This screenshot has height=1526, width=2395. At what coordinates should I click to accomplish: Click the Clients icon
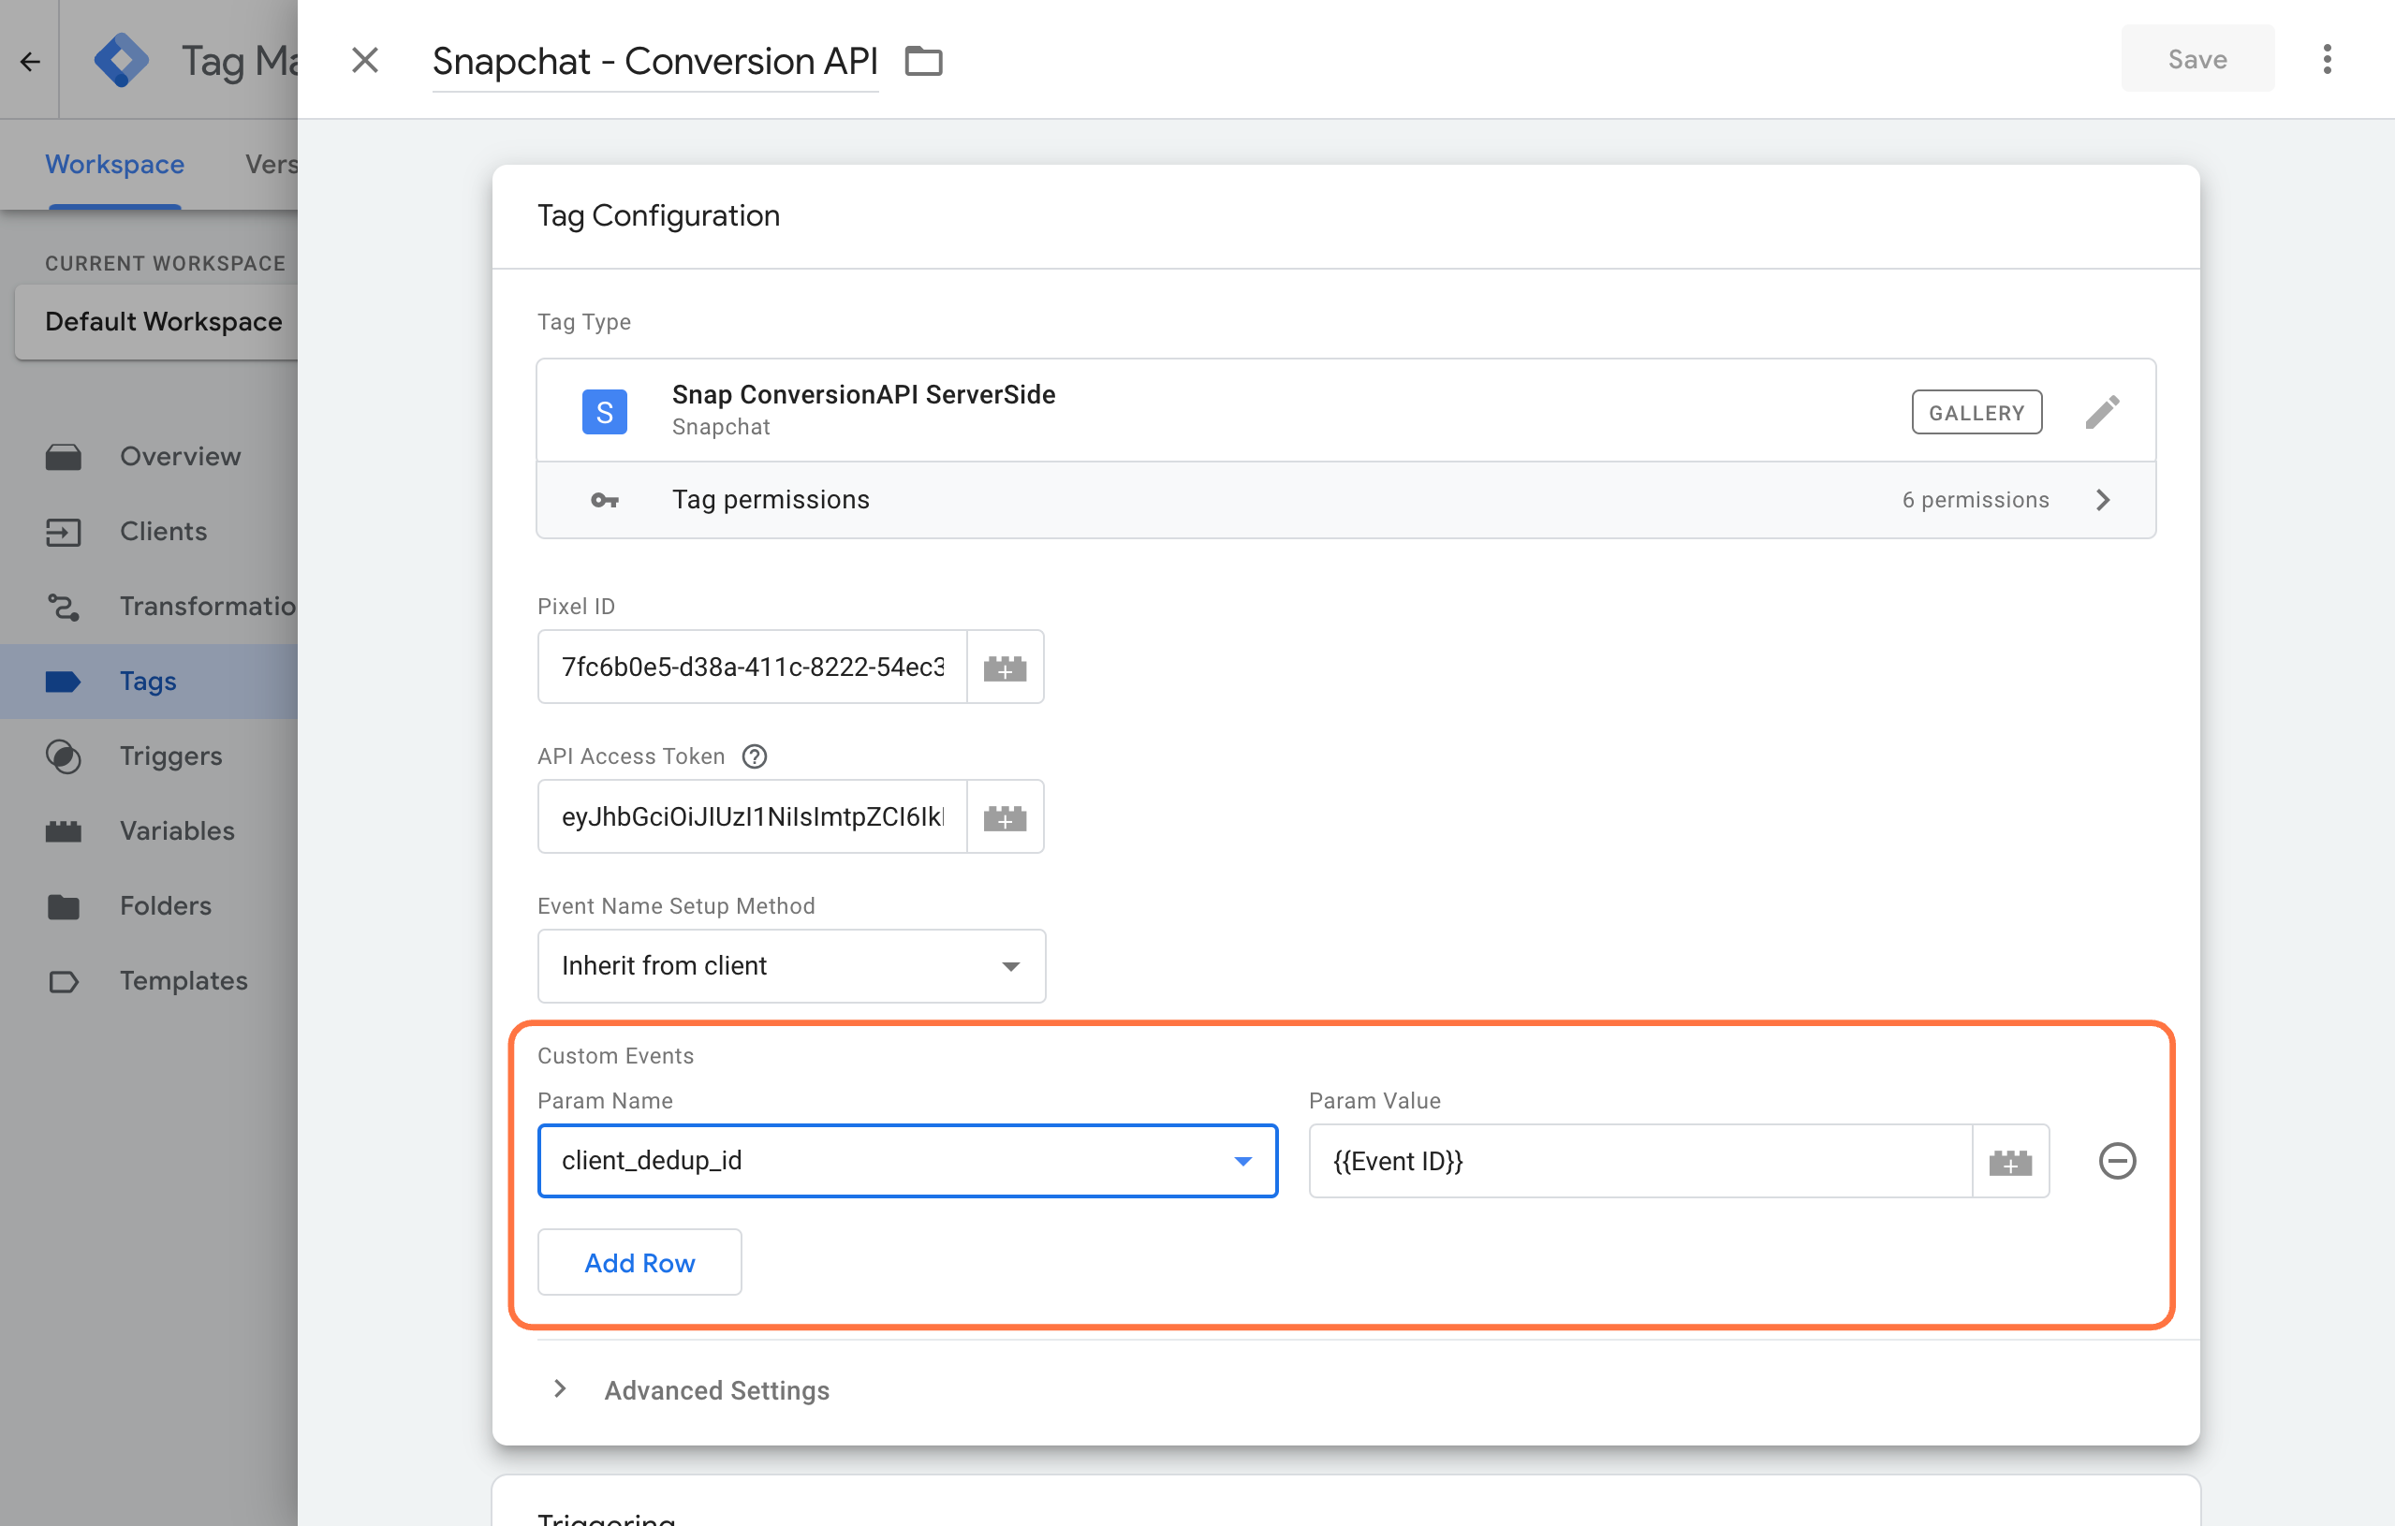(64, 532)
